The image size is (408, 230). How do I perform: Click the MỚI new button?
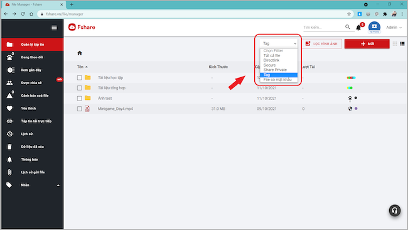[x=367, y=44]
